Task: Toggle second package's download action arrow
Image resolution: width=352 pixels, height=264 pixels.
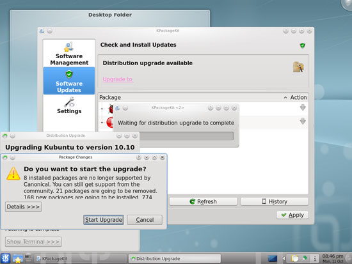Action: click(x=303, y=121)
